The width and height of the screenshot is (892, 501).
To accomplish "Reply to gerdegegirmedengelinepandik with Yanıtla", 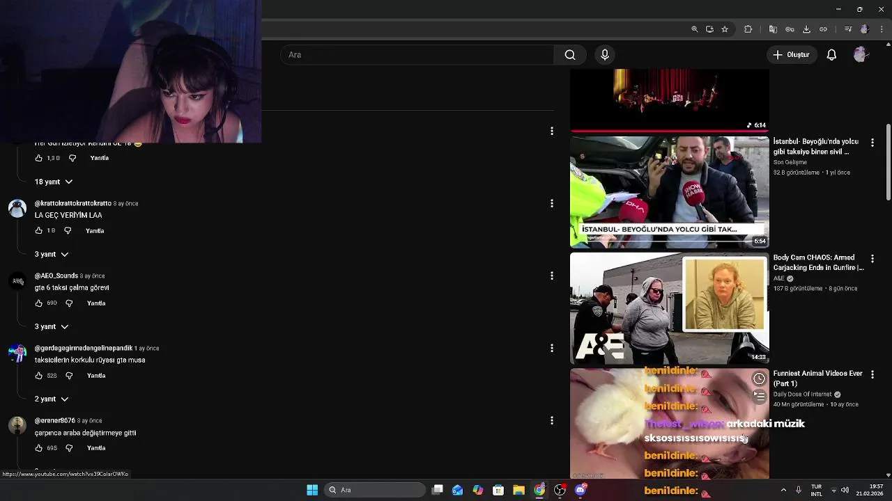I will coord(96,376).
